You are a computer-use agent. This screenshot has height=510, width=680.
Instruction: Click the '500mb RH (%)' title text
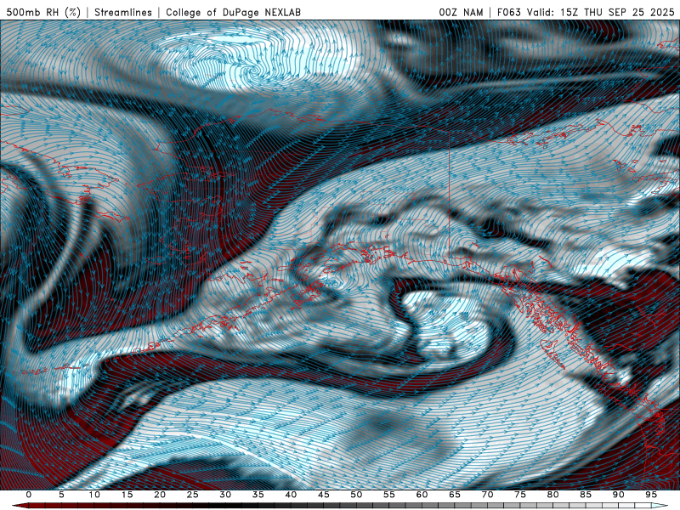click(x=44, y=12)
